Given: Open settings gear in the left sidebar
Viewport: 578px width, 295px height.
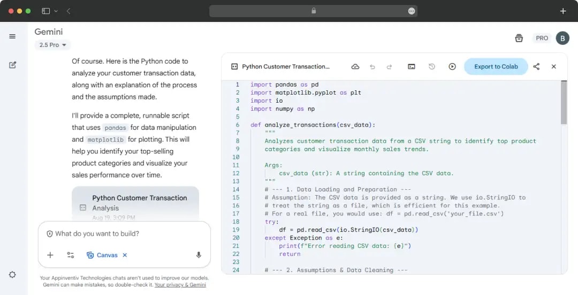Looking at the screenshot, I should click(x=12, y=275).
